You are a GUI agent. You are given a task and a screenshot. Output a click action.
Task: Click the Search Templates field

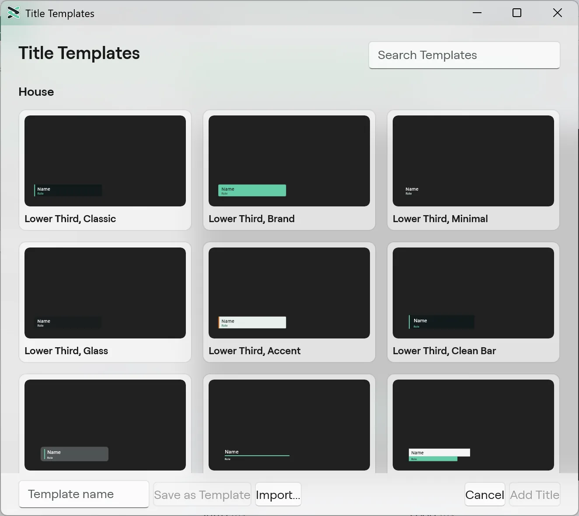(x=464, y=55)
